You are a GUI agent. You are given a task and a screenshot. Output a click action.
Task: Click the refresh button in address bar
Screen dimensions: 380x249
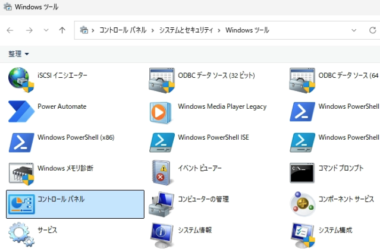click(x=356, y=30)
